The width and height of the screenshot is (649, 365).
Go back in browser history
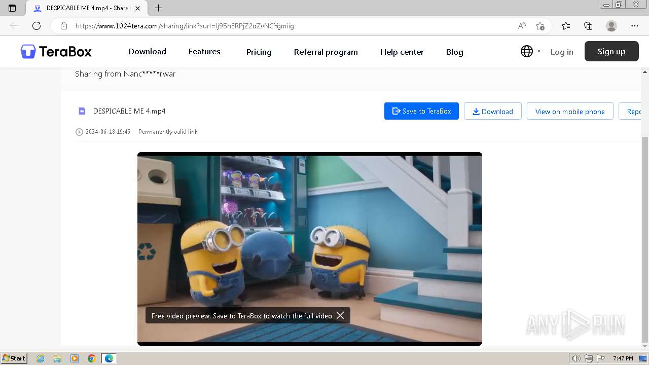14,26
